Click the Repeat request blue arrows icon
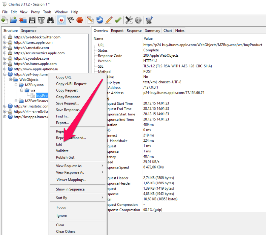The height and width of the screenshot is (235, 266). 100,20
